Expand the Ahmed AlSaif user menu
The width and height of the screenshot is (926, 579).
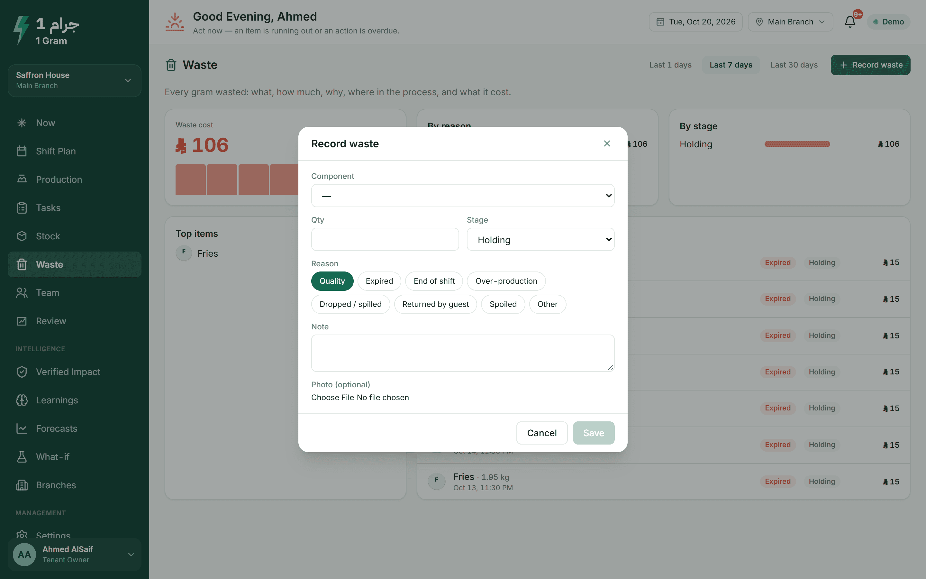click(74, 554)
